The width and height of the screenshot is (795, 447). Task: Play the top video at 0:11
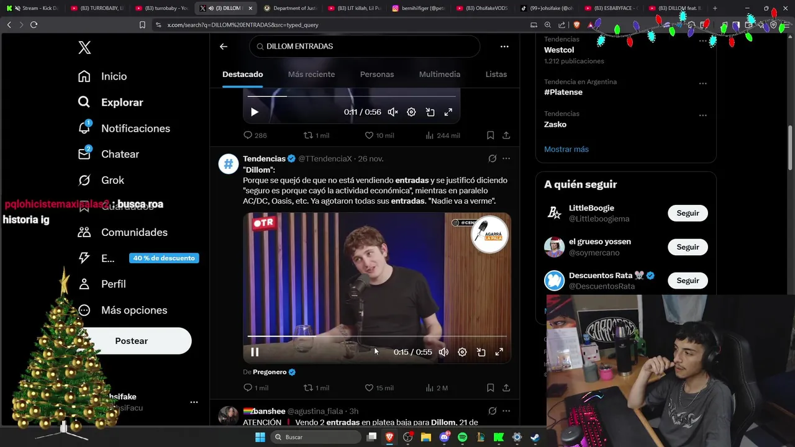[255, 112]
